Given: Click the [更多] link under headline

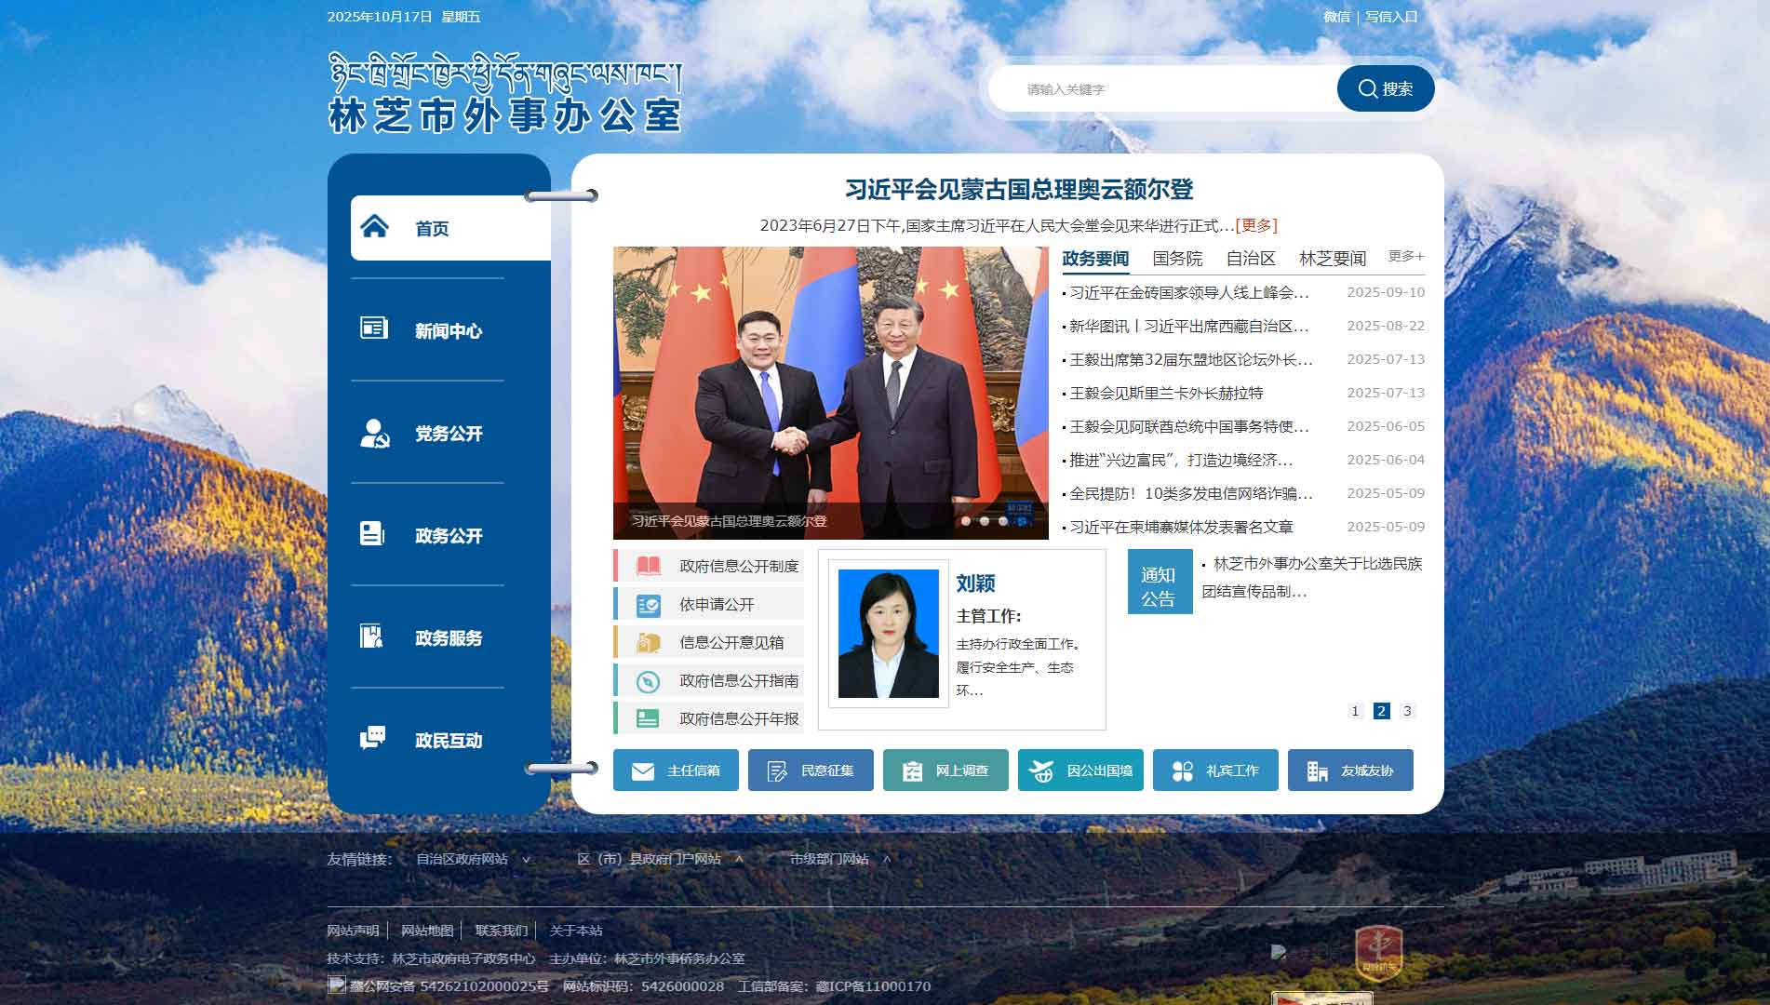Looking at the screenshot, I should pos(1256,225).
